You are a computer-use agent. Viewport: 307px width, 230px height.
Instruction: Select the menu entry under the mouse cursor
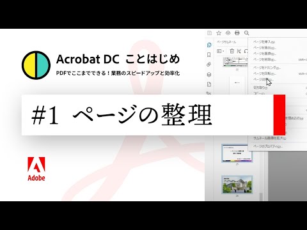(263, 80)
